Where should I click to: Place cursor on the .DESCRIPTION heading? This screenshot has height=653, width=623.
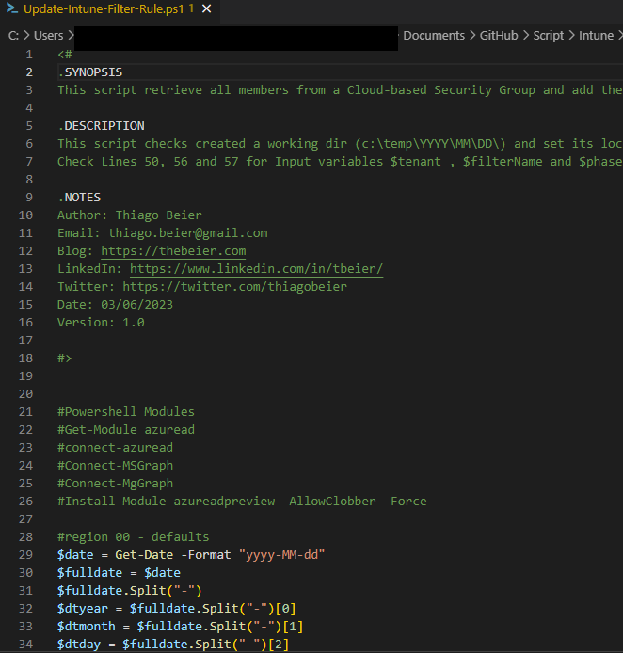tap(101, 126)
